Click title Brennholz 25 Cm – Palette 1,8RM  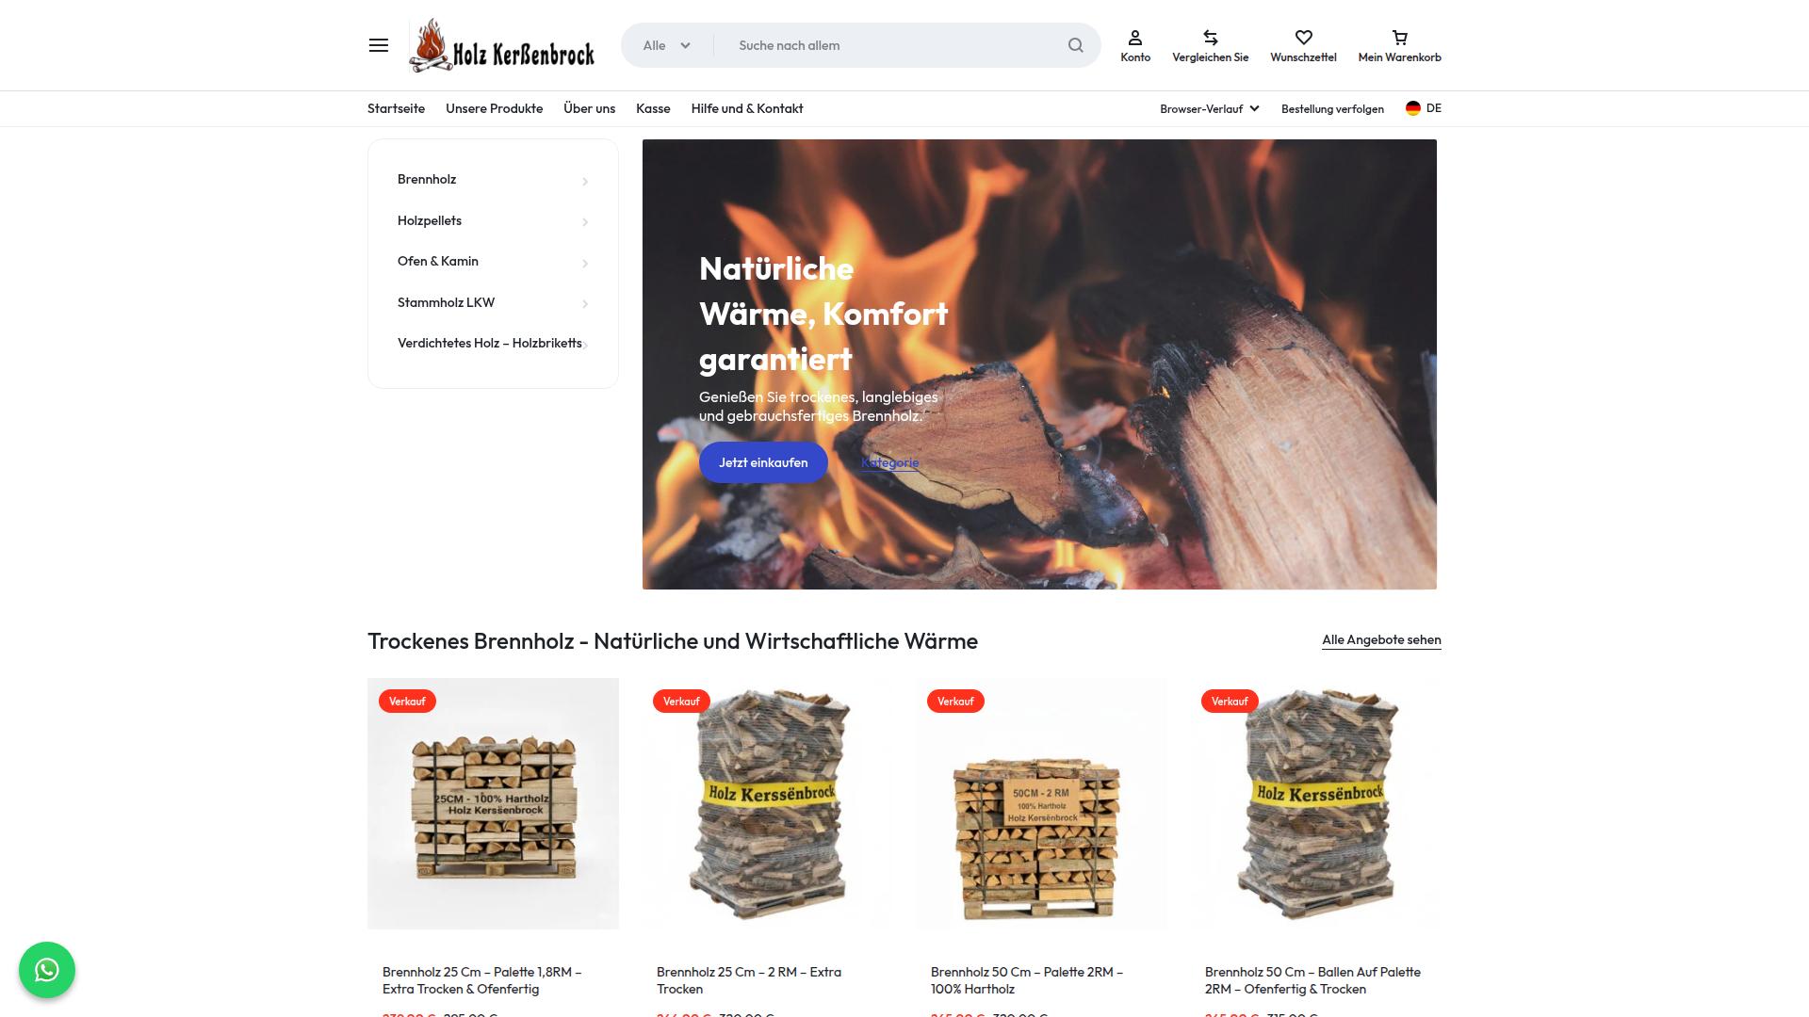coord(481,980)
